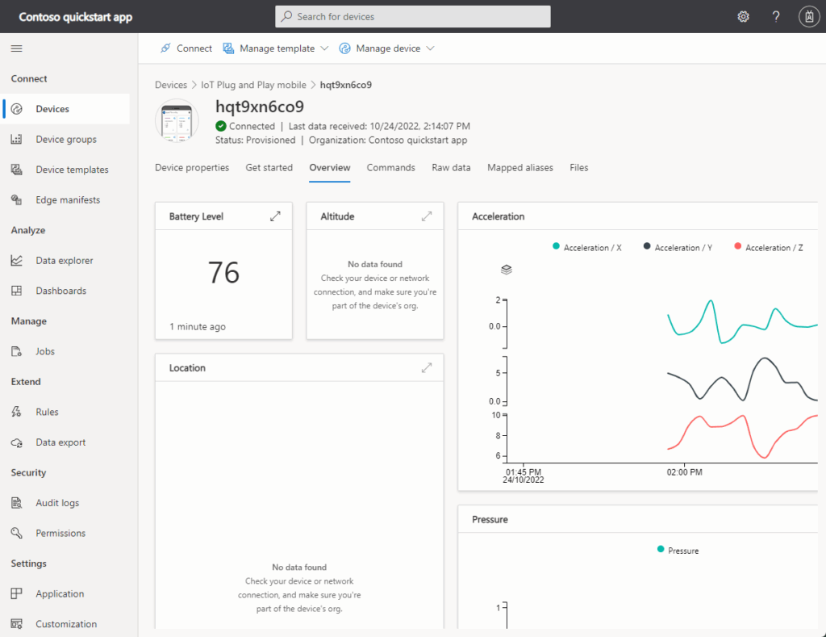The height and width of the screenshot is (637, 826).
Task: Collapse the hamburger navigation menu
Action: (16, 48)
